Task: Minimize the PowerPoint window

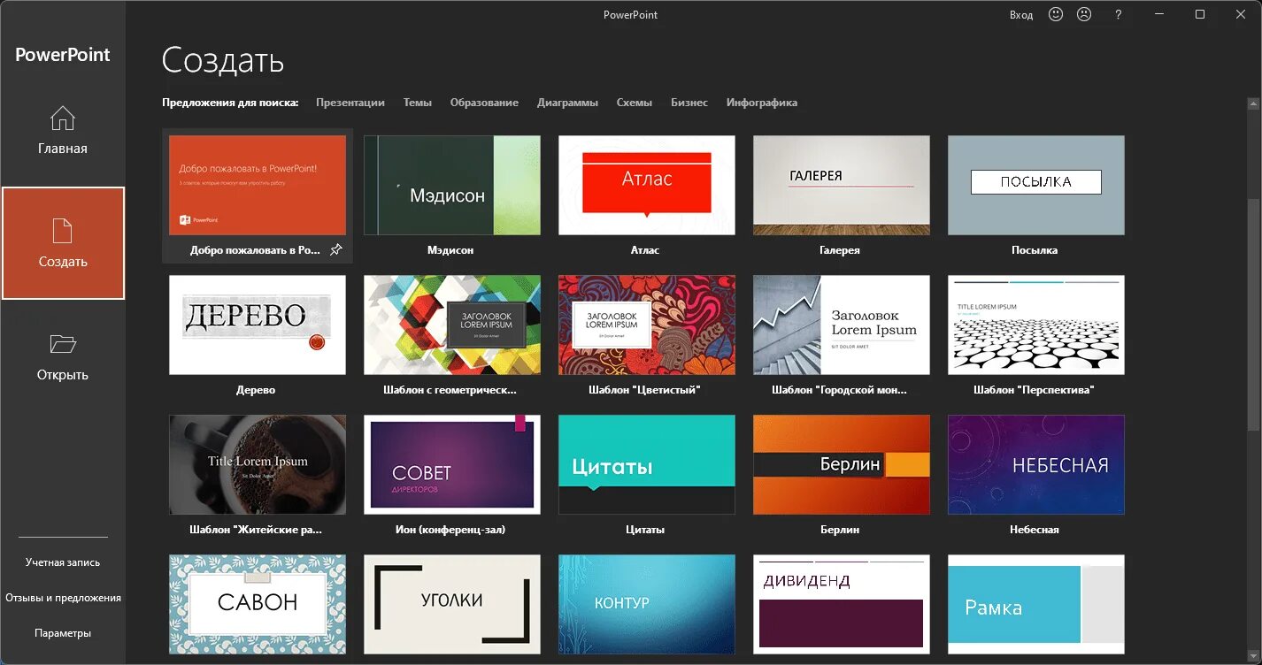Action: (x=1160, y=14)
